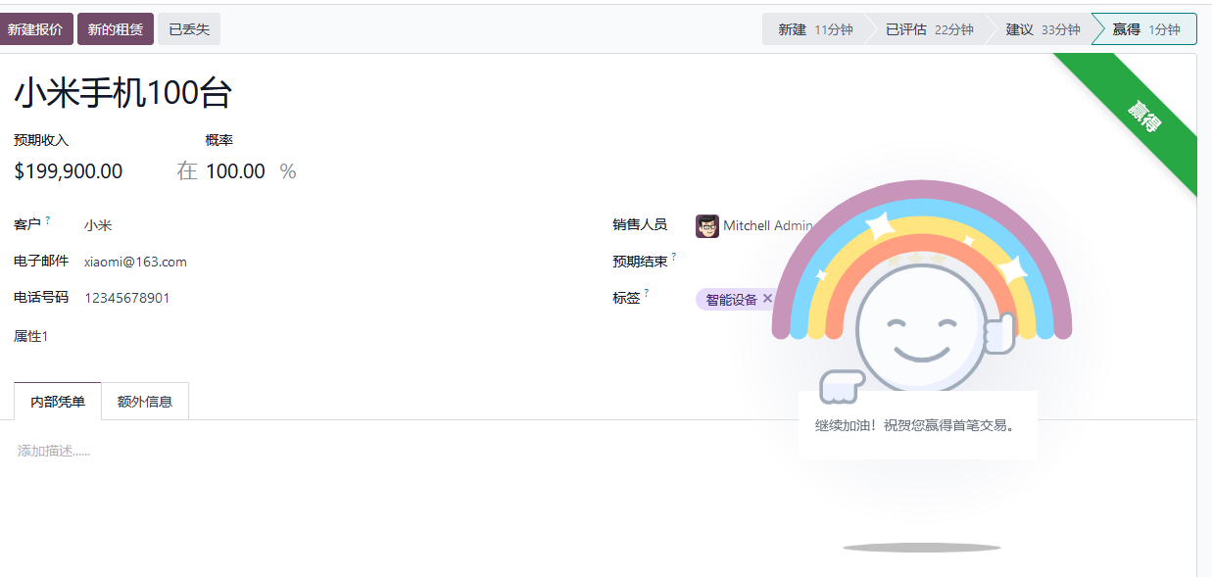Click the help mark beside 标签

coord(647,293)
